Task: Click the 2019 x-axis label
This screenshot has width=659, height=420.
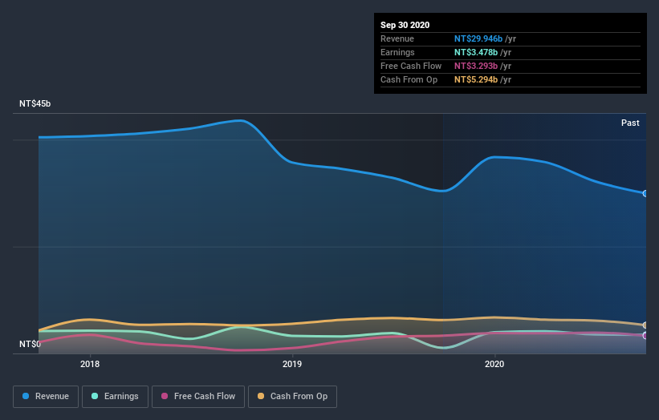Action: [x=292, y=364]
